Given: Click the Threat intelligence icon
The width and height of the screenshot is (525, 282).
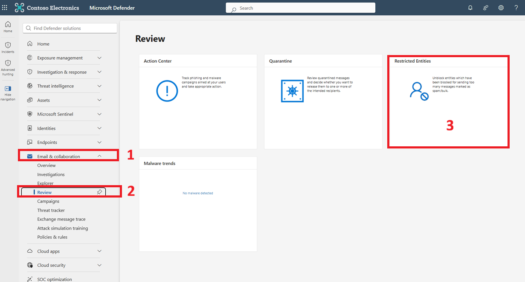Looking at the screenshot, I should pos(30,86).
